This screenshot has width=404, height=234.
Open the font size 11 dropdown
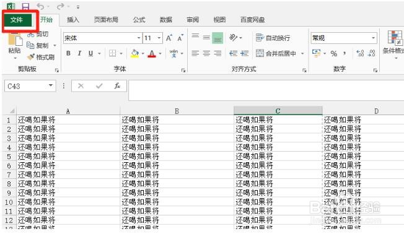tap(159, 38)
